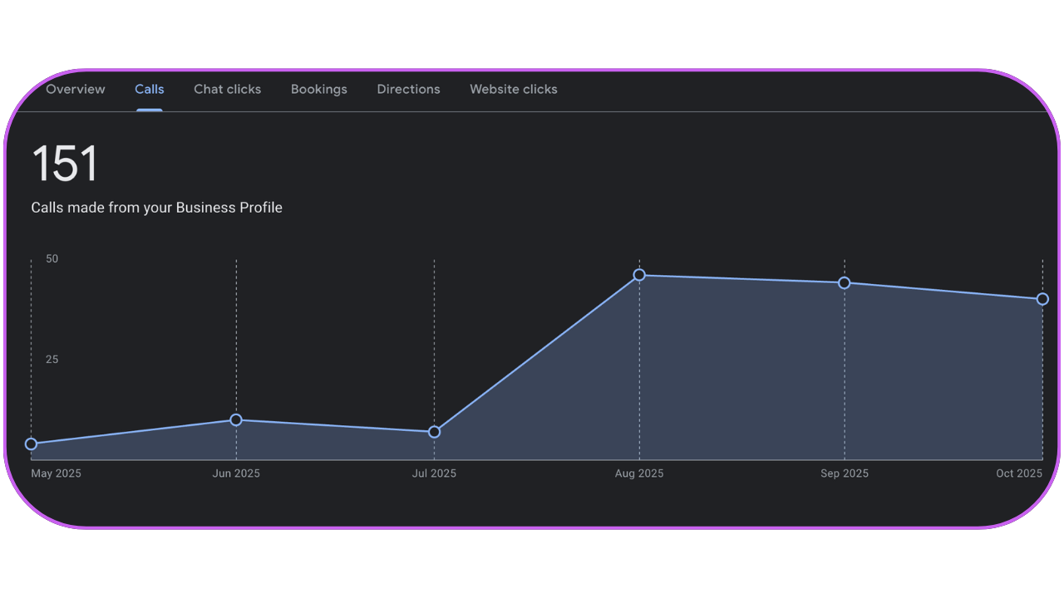Open the Chat clicks tab

pyautogui.click(x=227, y=89)
